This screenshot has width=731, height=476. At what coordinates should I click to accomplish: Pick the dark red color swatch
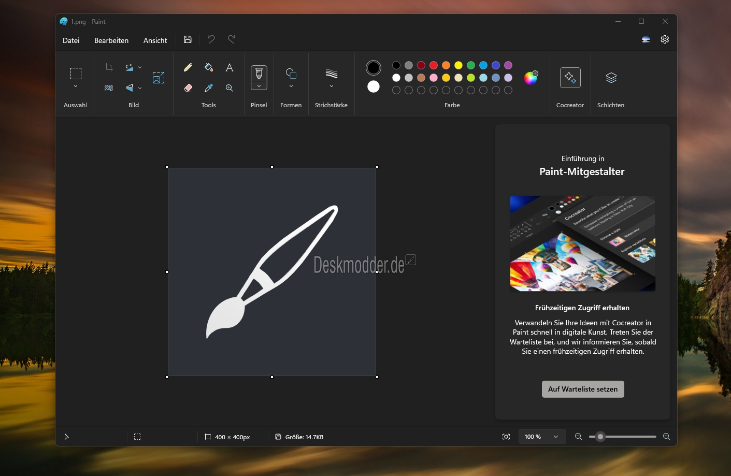point(421,65)
